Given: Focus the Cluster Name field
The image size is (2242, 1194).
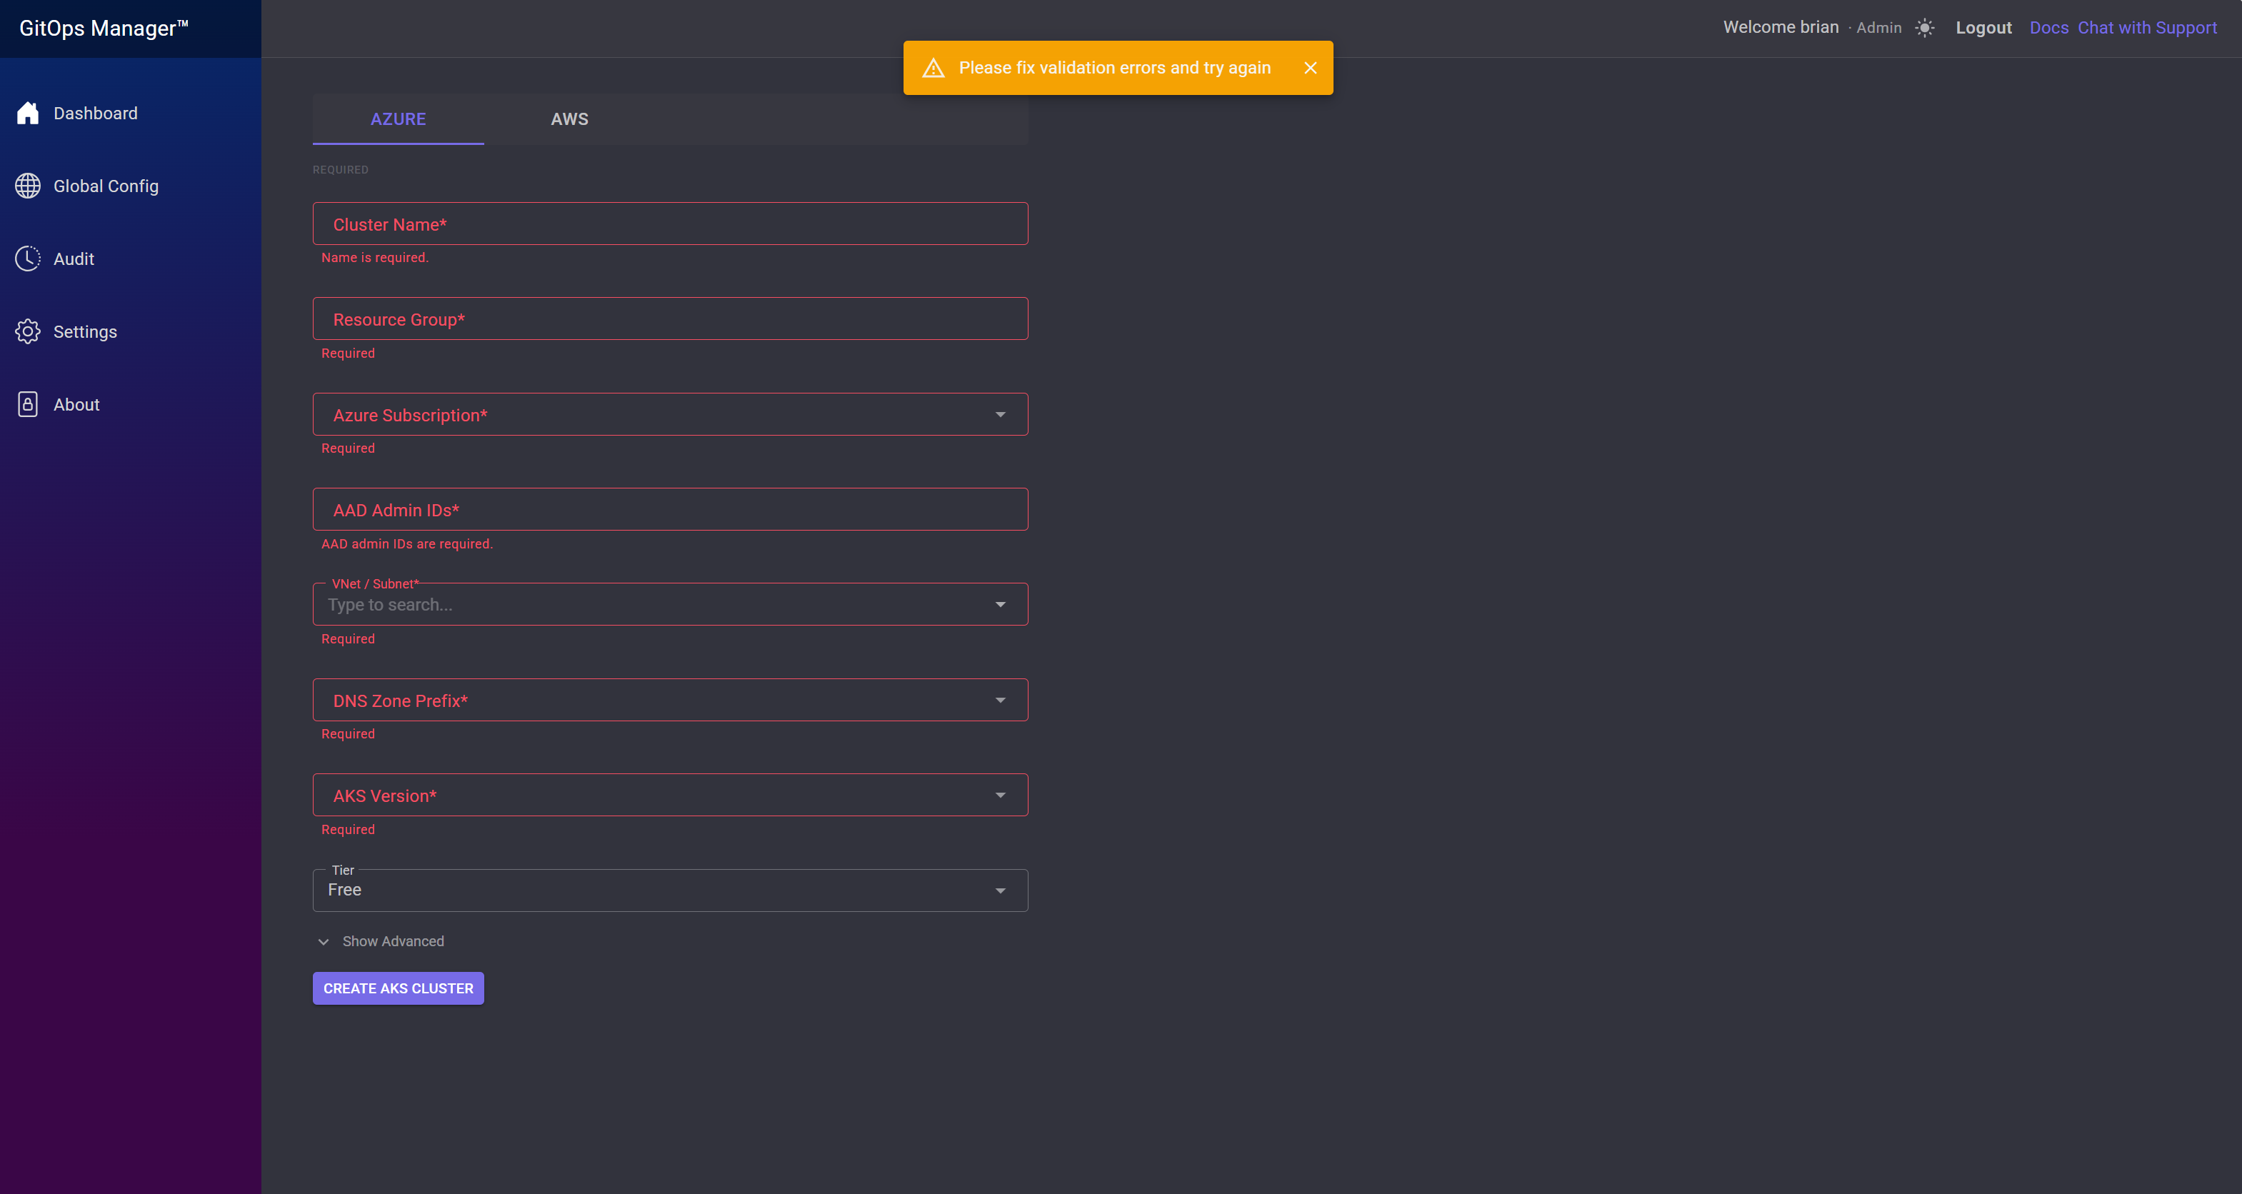Looking at the screenshot, I should [x=670, y=224].
